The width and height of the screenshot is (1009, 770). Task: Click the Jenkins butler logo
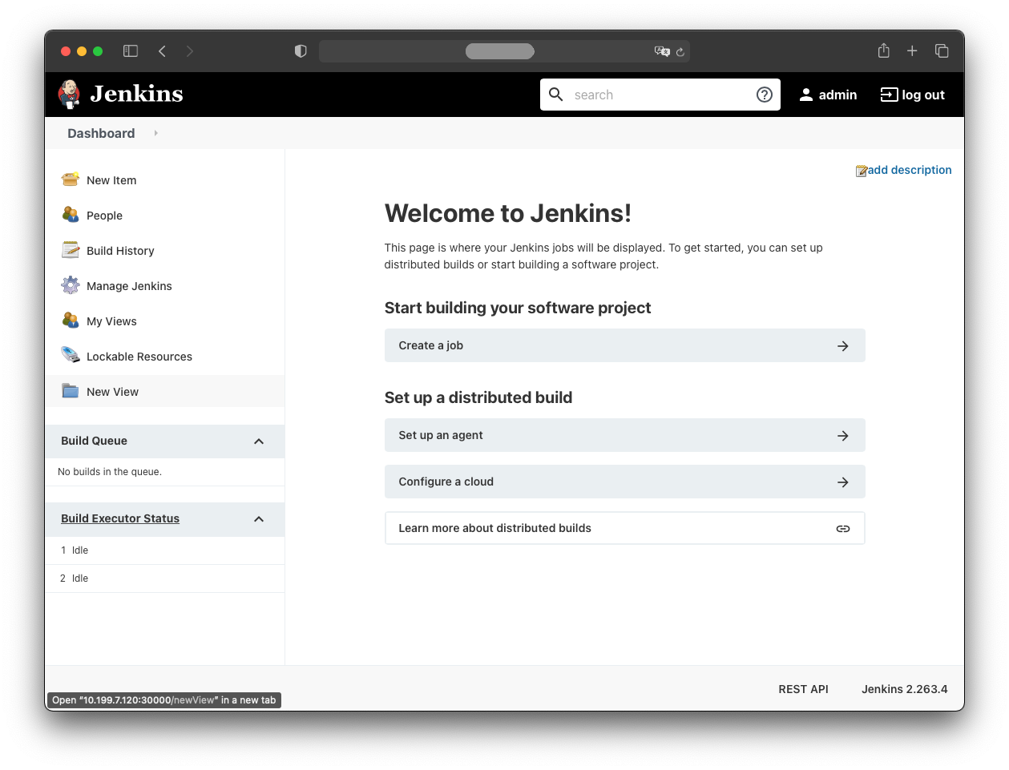pos(69,94)
